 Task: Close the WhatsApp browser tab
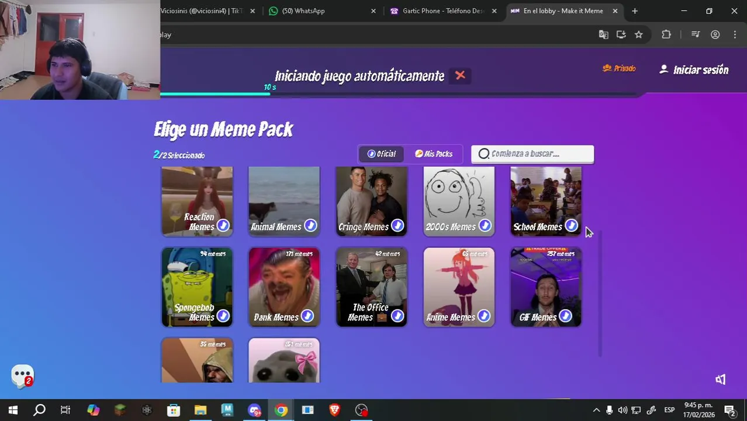(x=373, y=11)
